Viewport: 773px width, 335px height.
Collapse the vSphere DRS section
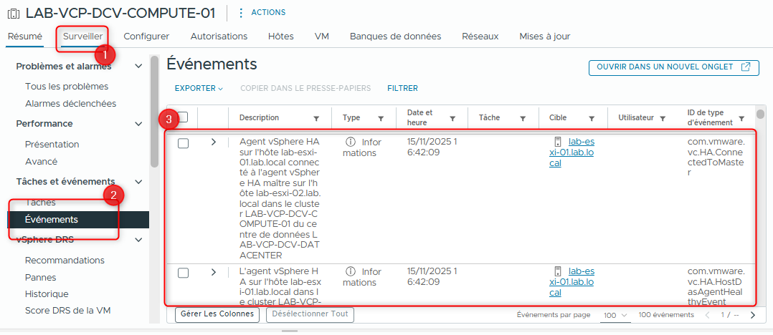(x=139, y=240)
